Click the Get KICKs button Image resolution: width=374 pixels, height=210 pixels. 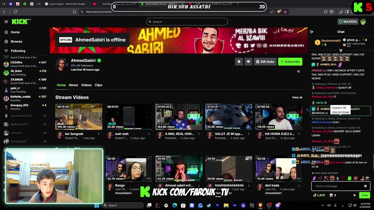coord(348,22)
